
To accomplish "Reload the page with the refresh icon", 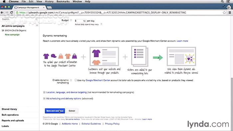I will pyautogui.click(x=12, y=13).
